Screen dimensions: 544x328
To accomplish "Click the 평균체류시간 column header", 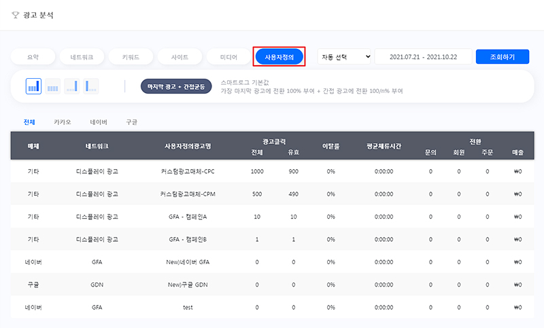I will pyautogui.click(x=384, y=146).
